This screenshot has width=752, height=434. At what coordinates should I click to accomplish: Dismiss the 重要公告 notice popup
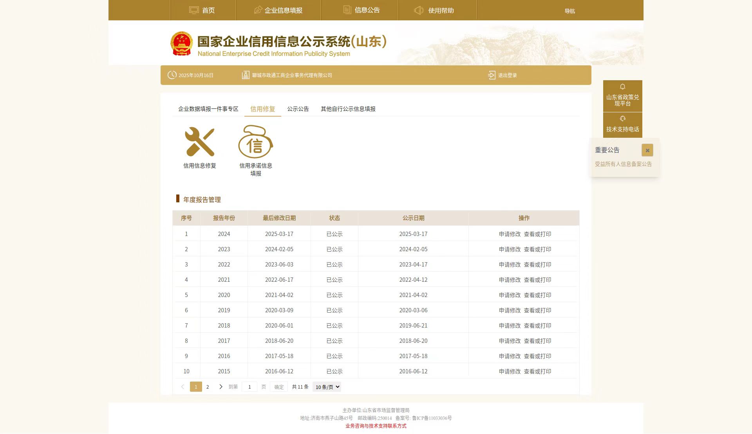point(647,150)
